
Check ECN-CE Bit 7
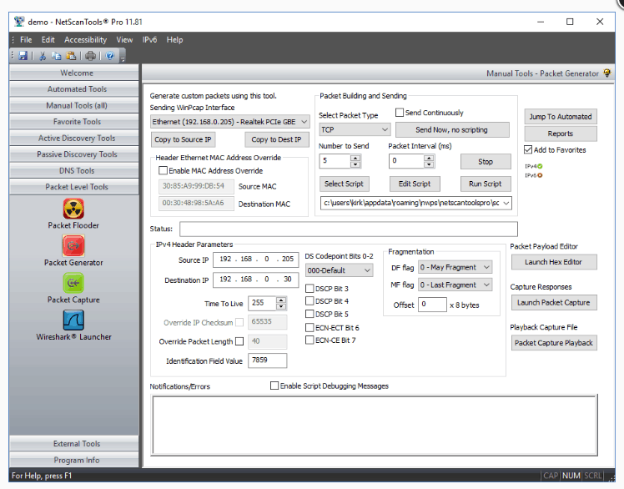(x=309, y=340)
